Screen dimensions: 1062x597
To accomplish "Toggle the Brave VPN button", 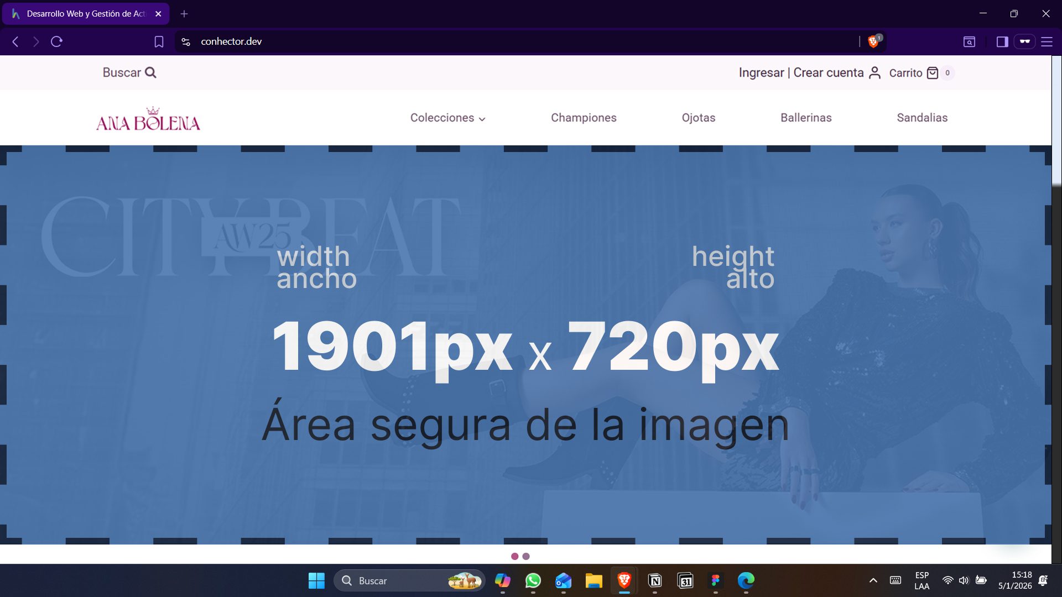I will (x=1024, y=41).
